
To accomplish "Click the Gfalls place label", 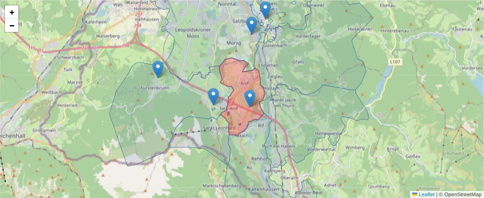I will point(298,62).
